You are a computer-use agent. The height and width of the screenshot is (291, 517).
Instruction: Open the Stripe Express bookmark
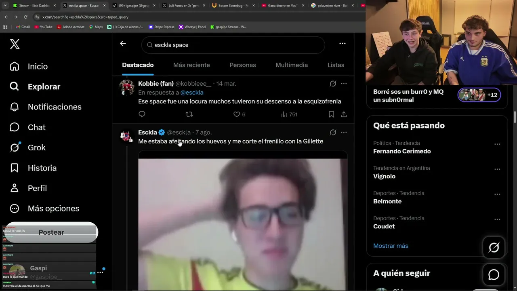point(162,27)
